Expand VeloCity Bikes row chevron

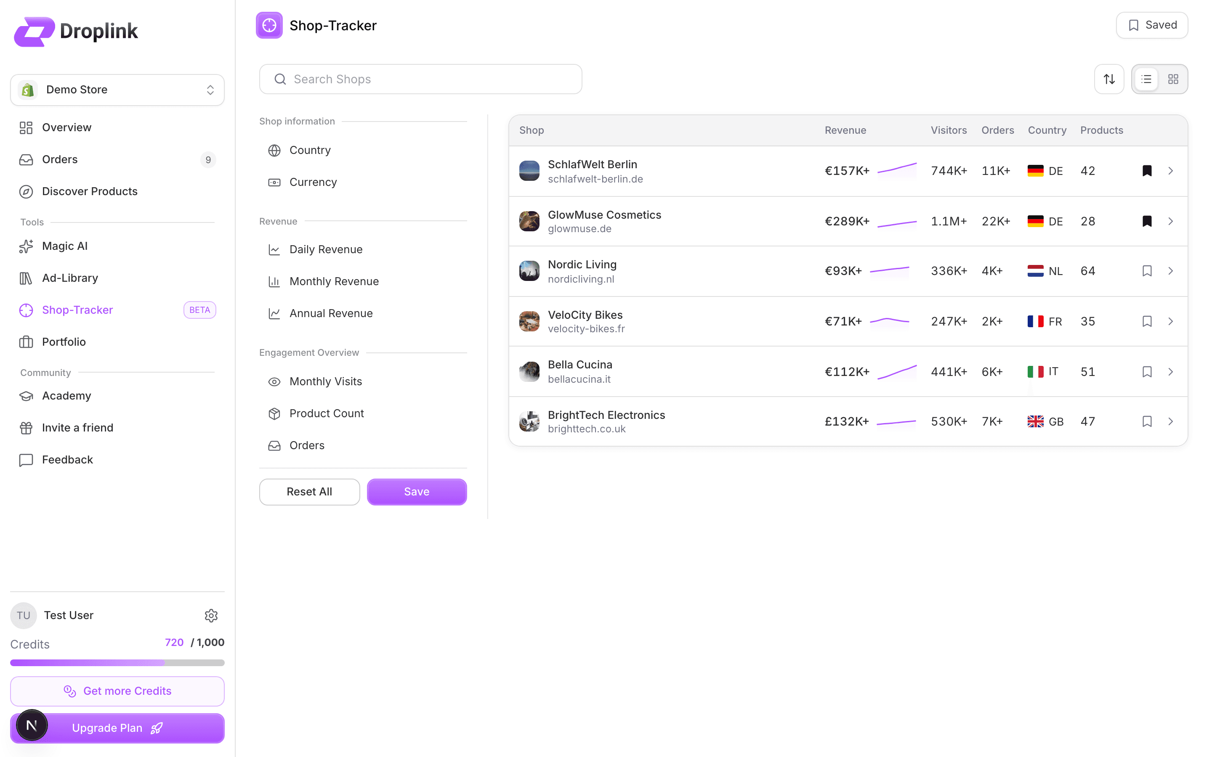[1170, 321]
